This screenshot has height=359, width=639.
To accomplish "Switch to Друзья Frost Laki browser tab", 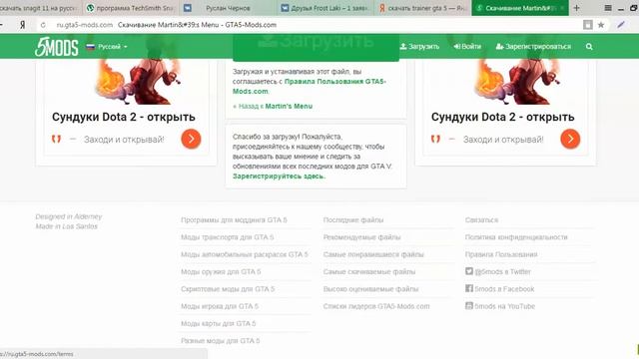I will coord(325,8).
